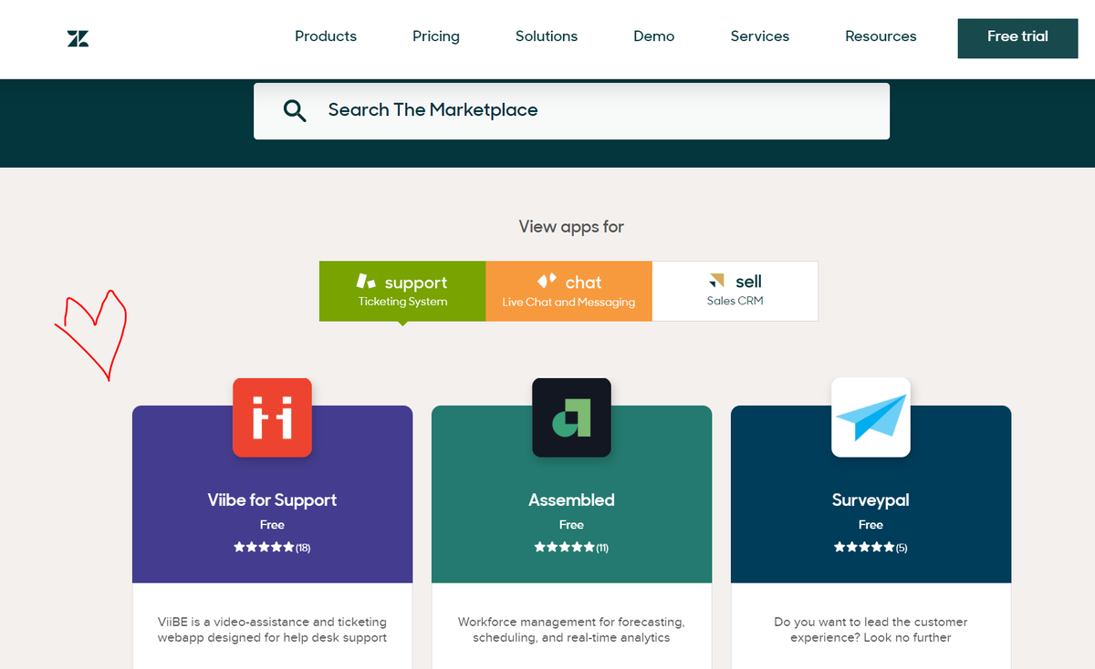This screenshot has width=1095, height=669.
Task: Open the Services menu
Action: click(760, 36)
